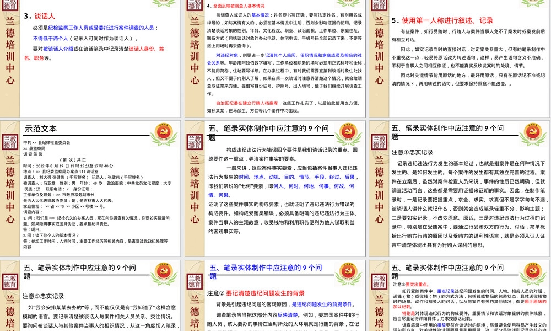Select the '示范文本' slide thumbnail
551x331 pixels.
click(x=91, y=189)
